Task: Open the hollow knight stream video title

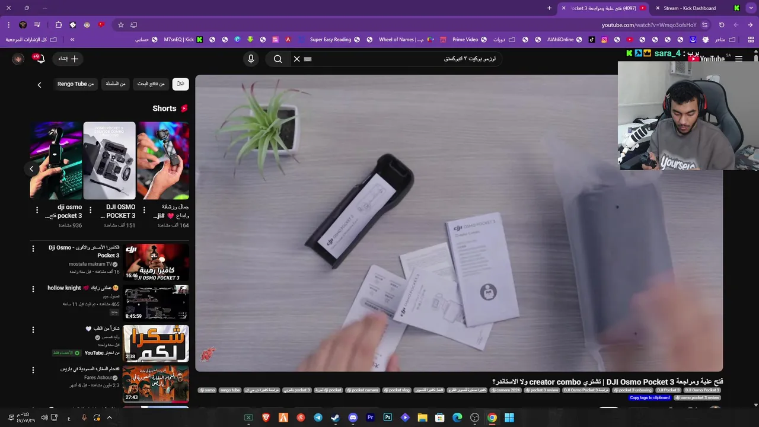Action: click(x=83, y=288)
